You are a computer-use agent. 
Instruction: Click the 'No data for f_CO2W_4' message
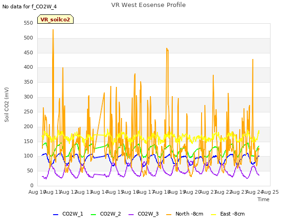[29, 7]
